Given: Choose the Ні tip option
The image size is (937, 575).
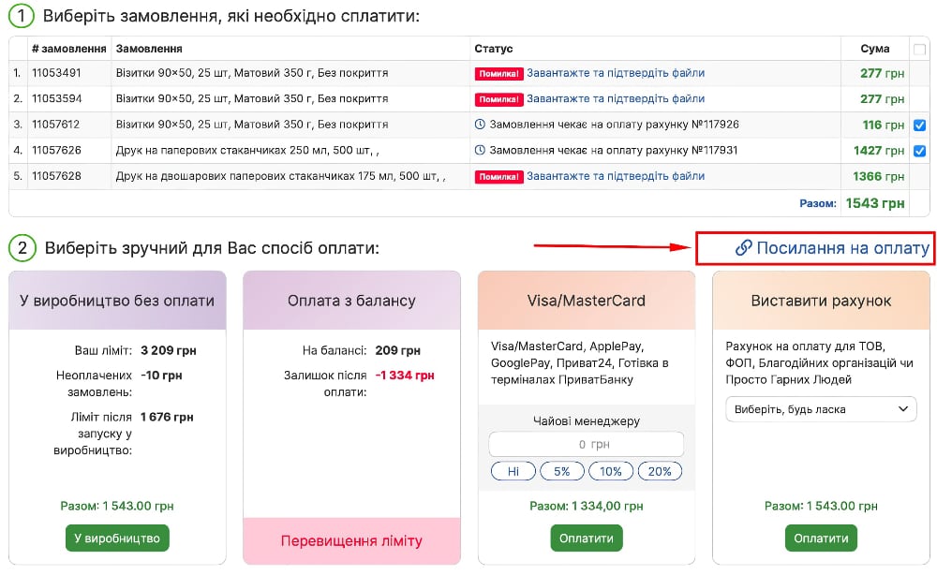Looking at the screenshot, I should point(513,471).
